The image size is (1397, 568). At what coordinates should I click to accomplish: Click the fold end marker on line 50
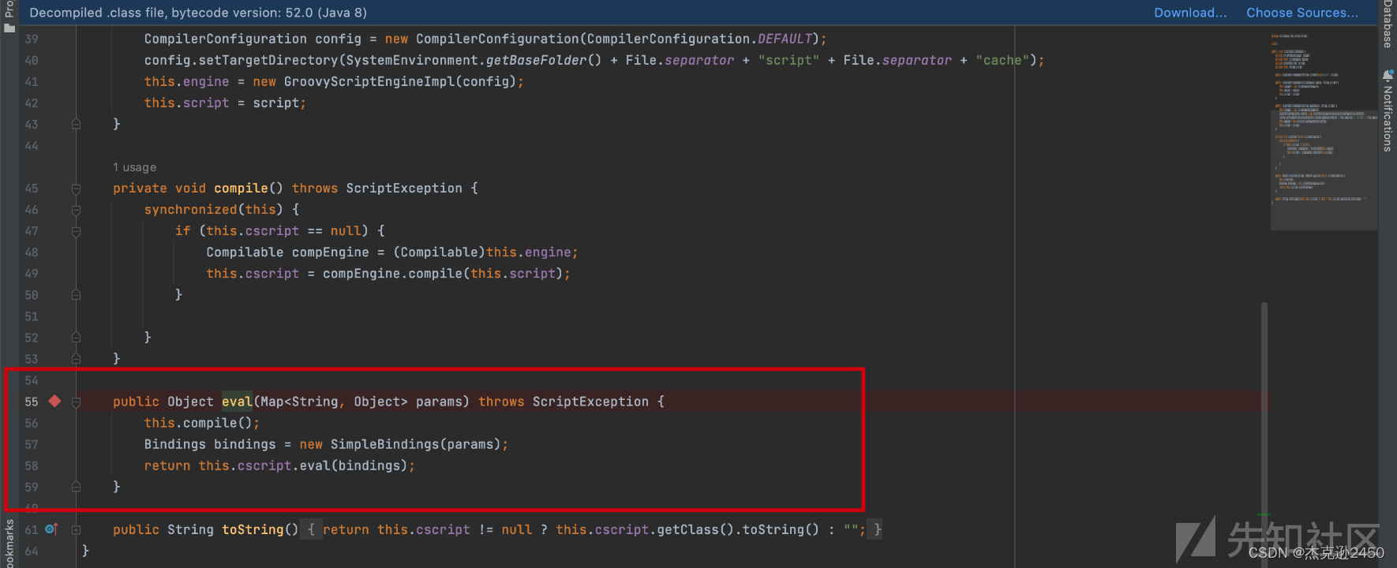point(76,294)
